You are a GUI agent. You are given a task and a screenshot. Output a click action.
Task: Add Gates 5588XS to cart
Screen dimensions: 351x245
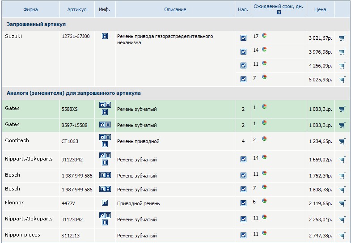342,109
